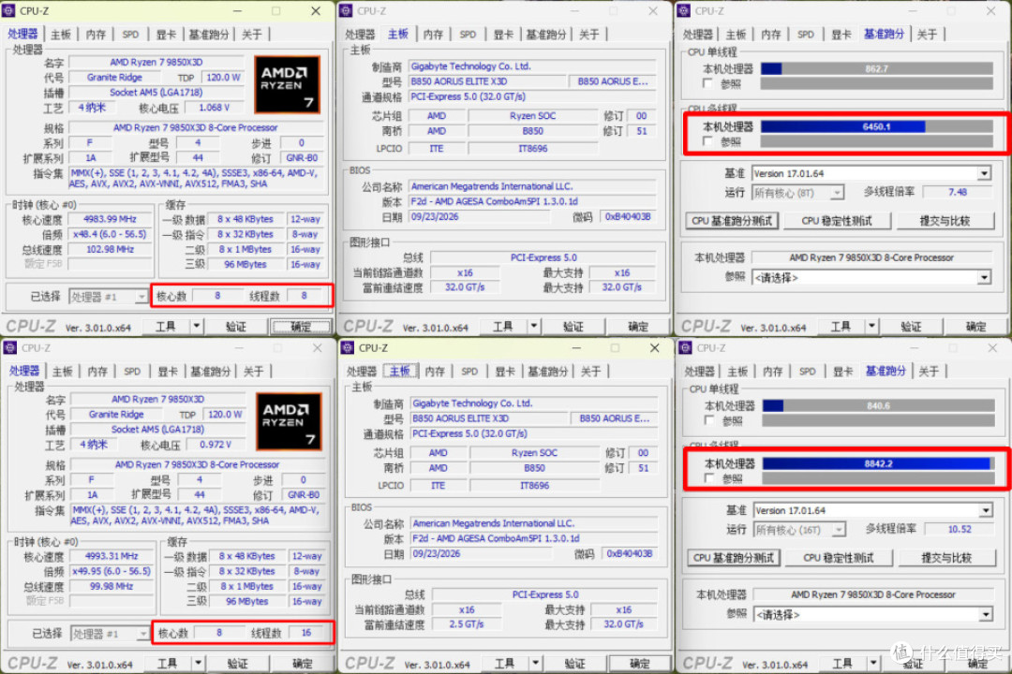The image size is (1012, 674).
Task: Tick the 参照 checkbox under the 840.6 single-thread score
Action: [709, 421]
